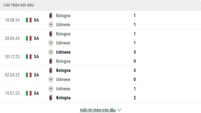
Task: Click Italy flag beside 30.12.23 match
Action: tap(29, 57)
